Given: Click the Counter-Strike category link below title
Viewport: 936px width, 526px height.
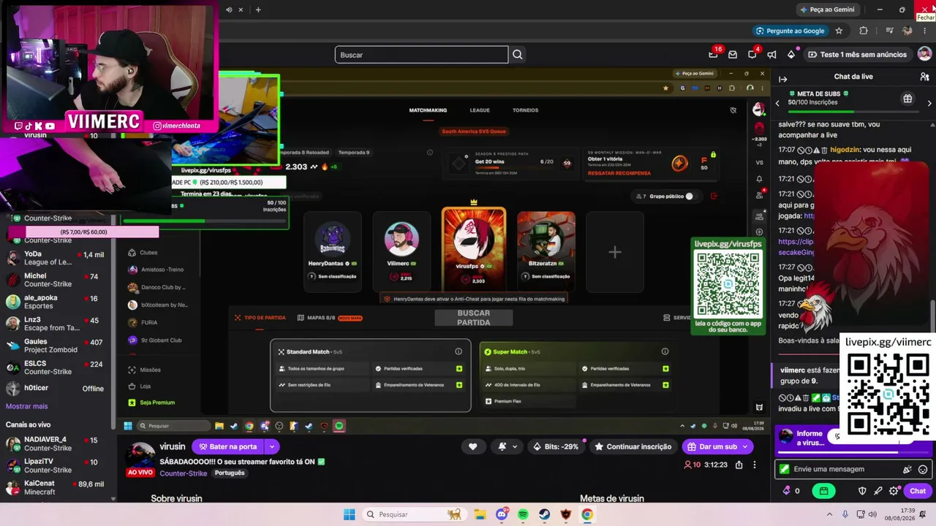Looking at the screenshot, I should (184, 473).
